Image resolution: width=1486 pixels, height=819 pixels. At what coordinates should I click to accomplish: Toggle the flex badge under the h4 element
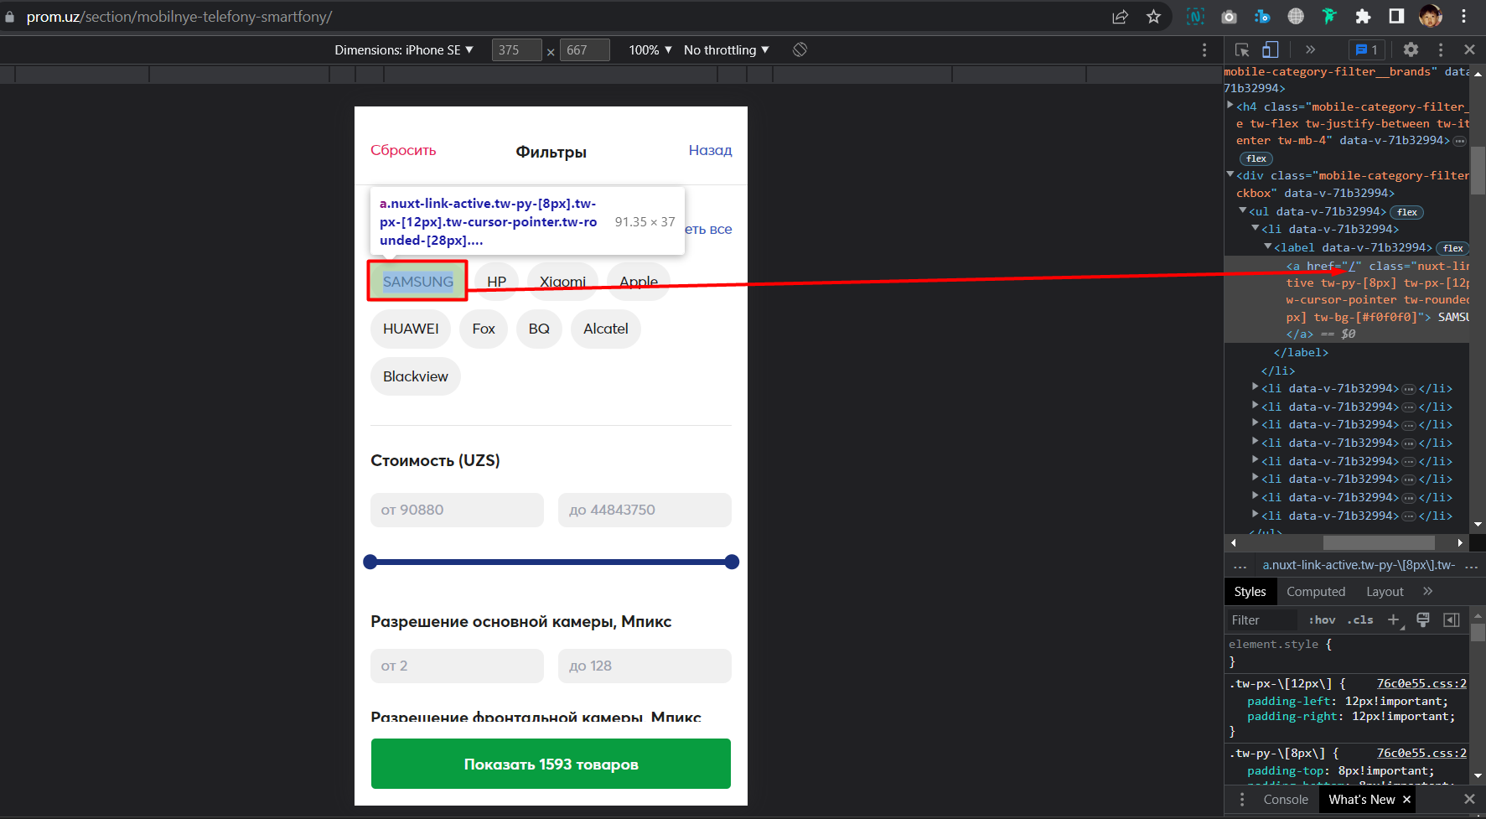click(1256, 158)
